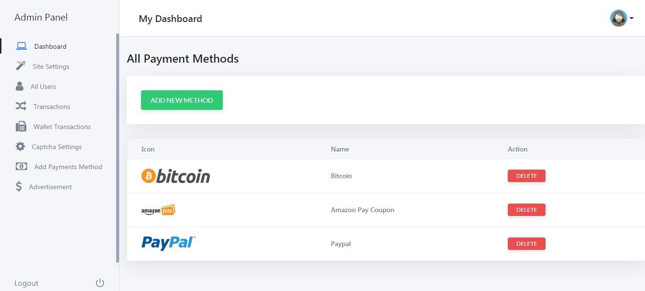
Task: Delete the Paypal payment method
Action: click(526, 244)
